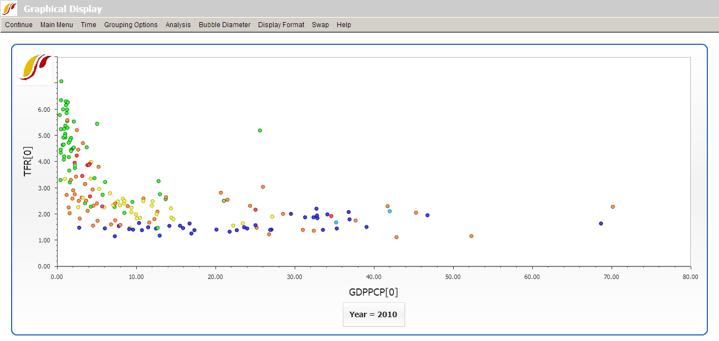This screenshot has width=719, height=341.
Task: Open the Time menu
Action: click(x=88, y=24)
